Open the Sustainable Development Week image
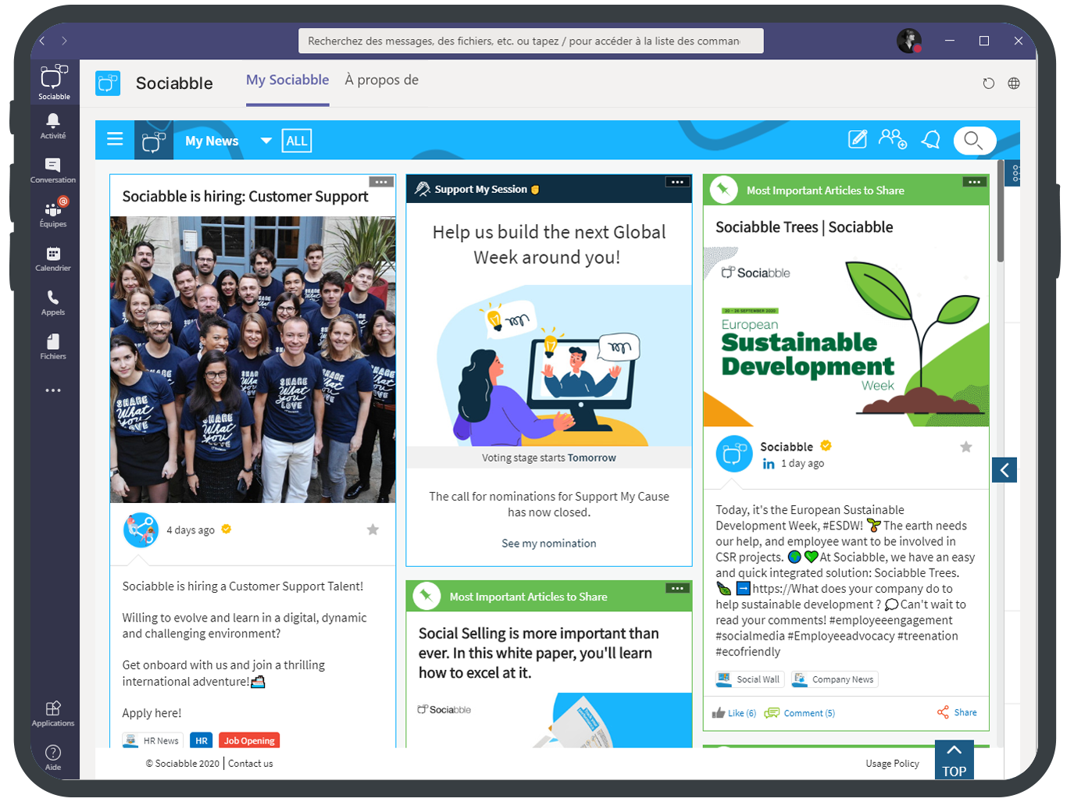Screen dimensions: 1067x802 pos(846,337)
